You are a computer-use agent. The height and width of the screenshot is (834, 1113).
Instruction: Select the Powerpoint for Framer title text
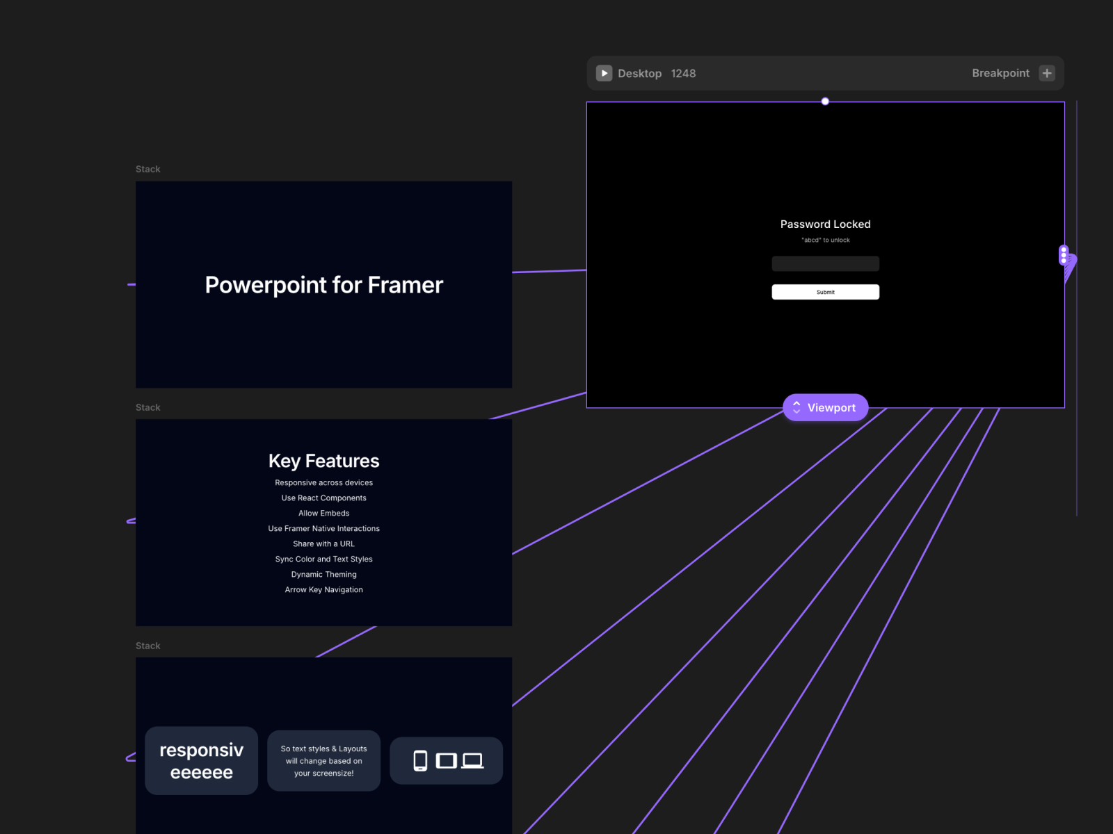pyautogui.click(x=323, y=285)
